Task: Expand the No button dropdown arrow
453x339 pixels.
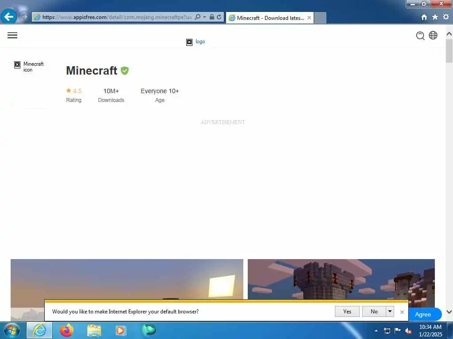Action: point(390,312)
